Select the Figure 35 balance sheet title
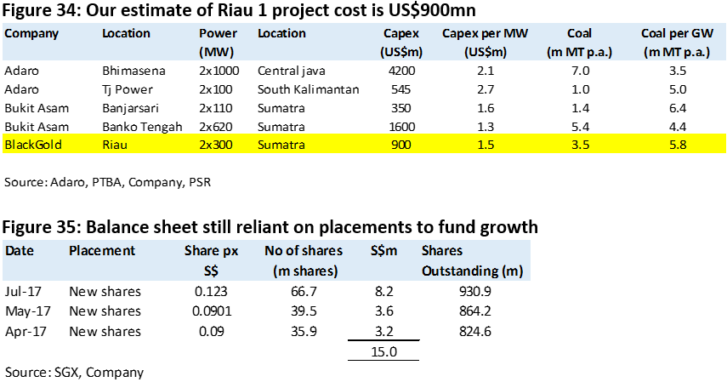 270,227
